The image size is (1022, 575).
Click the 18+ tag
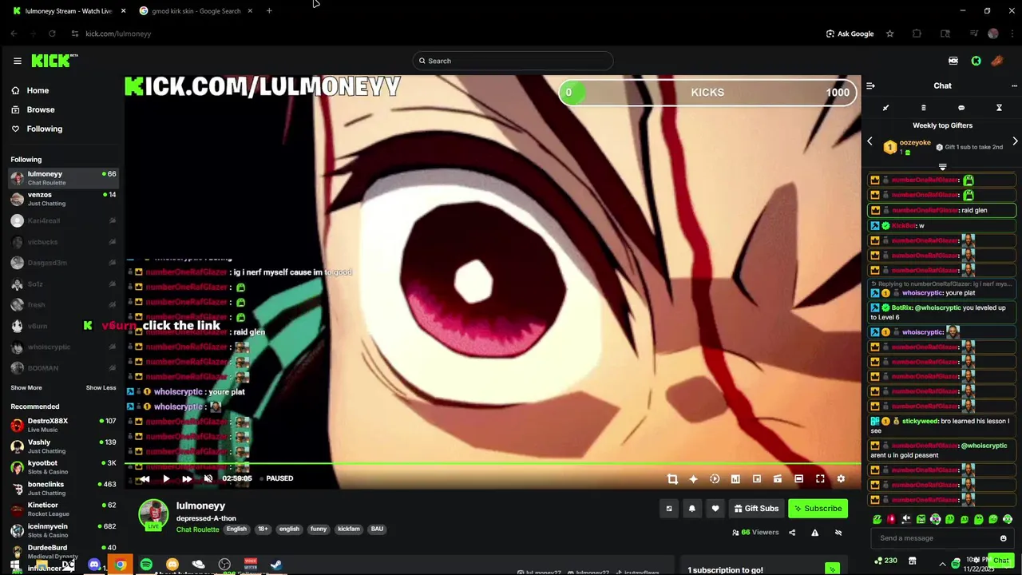(x=263, y=529)
